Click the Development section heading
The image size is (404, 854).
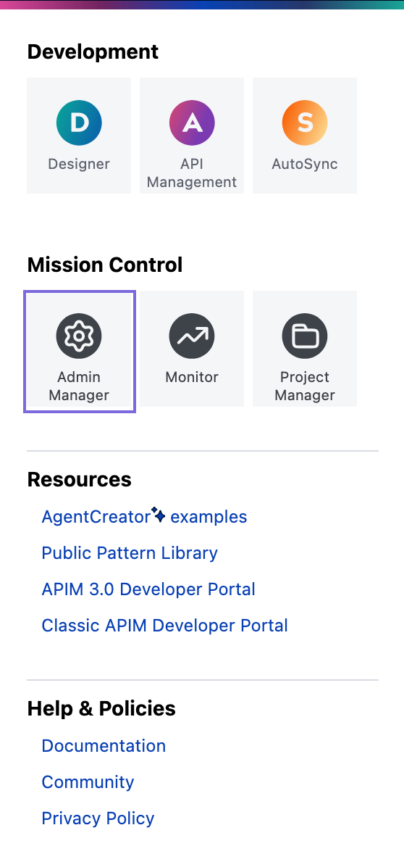click(x=93, y=51)
